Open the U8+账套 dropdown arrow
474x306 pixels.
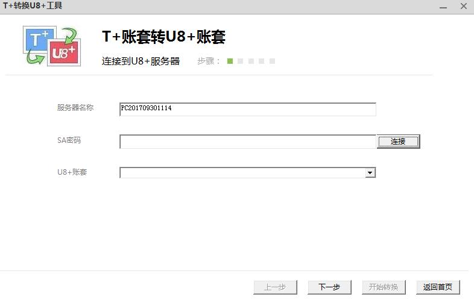(370, 173)
